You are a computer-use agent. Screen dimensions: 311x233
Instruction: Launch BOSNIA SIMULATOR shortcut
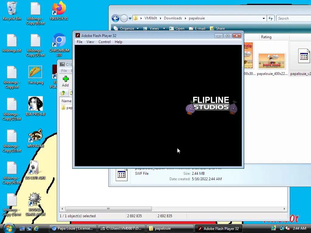(x=35, y=204)
